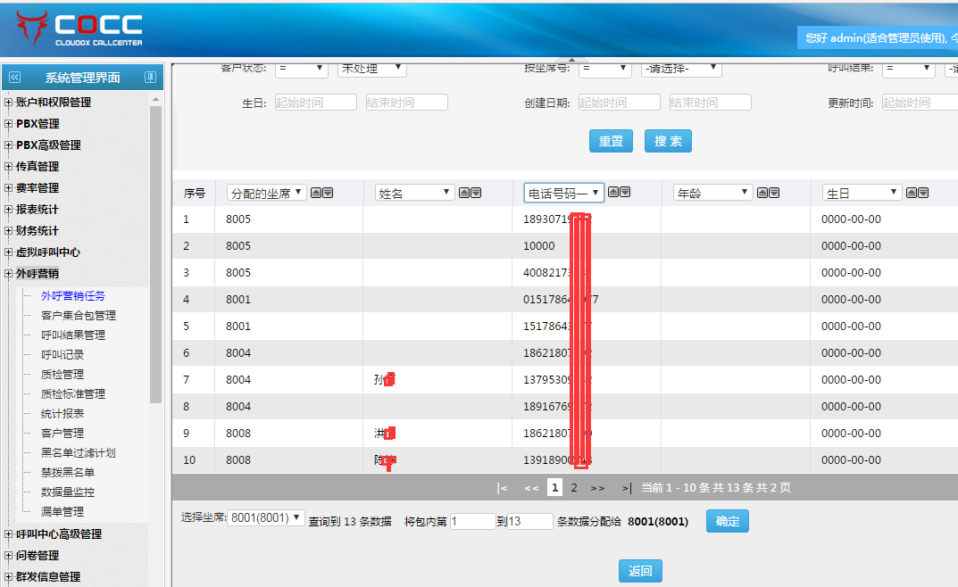Open 客户集合包管理 menu item
Image resolution: width=958 pixels, height=587 pixels.
[x=79, y=316]
